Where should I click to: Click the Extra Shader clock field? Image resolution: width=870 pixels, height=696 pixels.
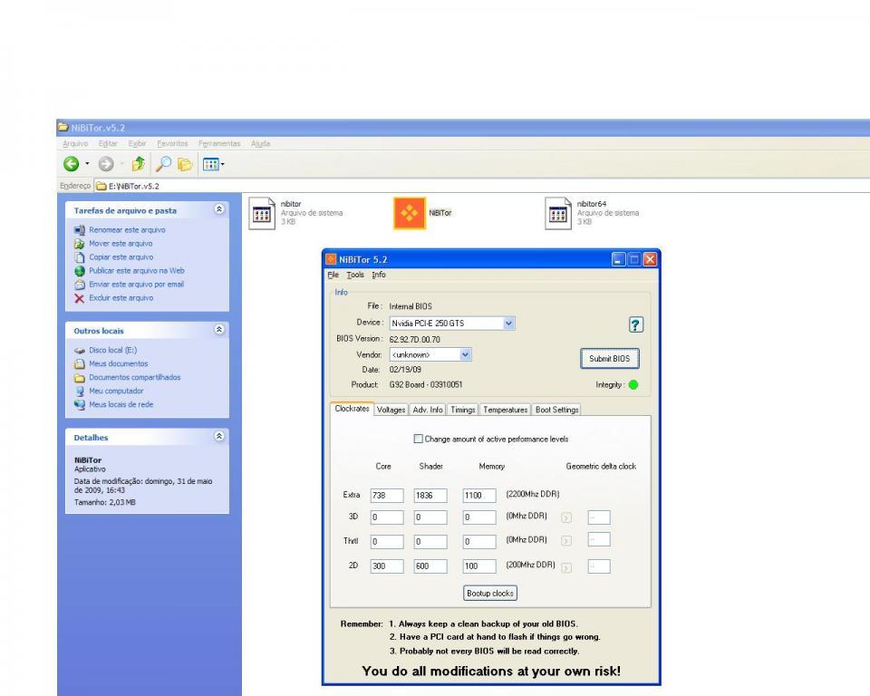point(430,495)
